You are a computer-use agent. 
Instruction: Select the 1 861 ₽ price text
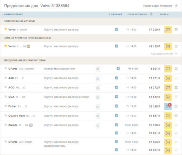point(155,69)
